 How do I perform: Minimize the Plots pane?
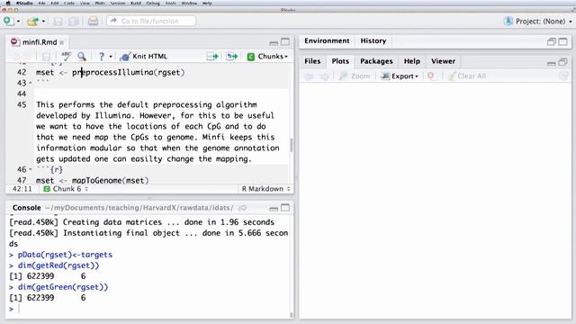click(551, 63)
